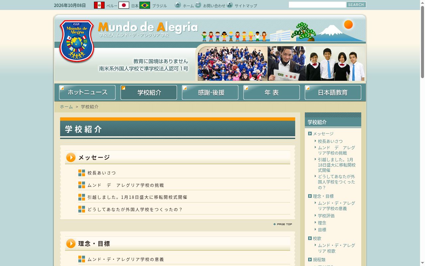
Task: Click the envelope icon beside お問い合わせ
Action: (198, 5)
